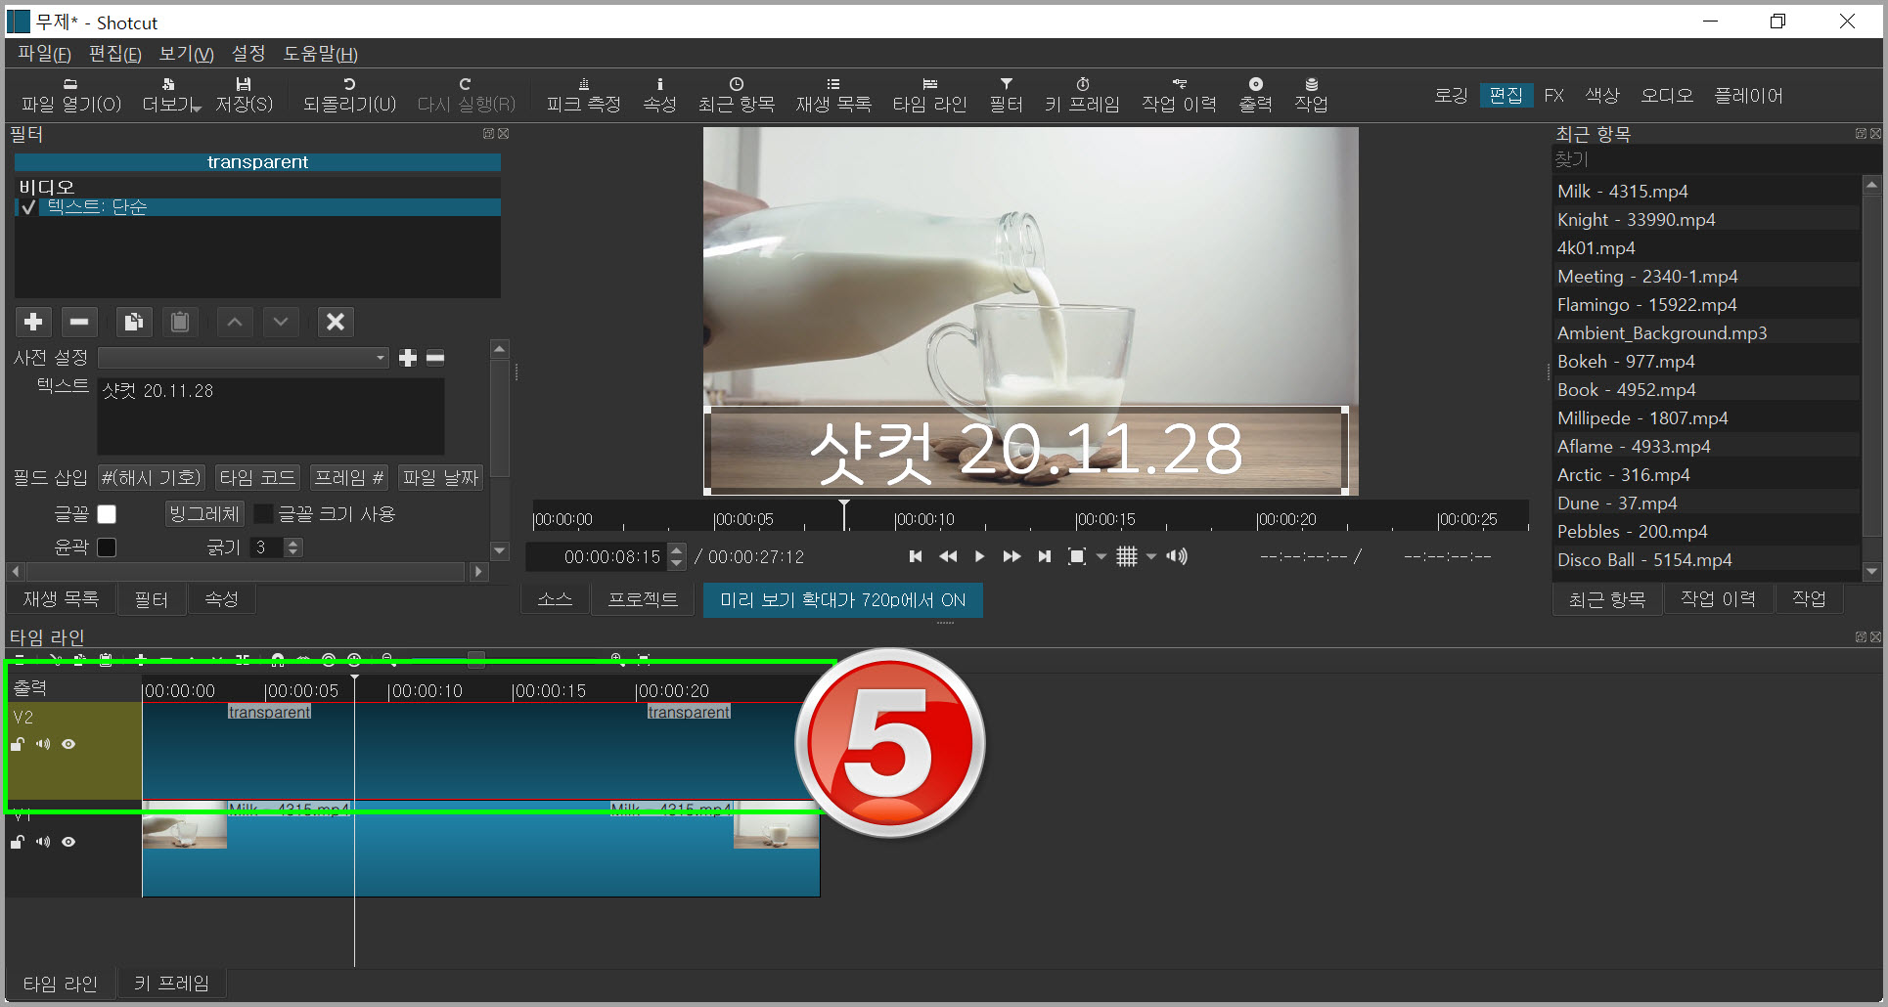Image resolution: width=1888 pixels, height=1007 pixels.
Task: Deselect the filter with the X button
Action: (x=336, y=322)
